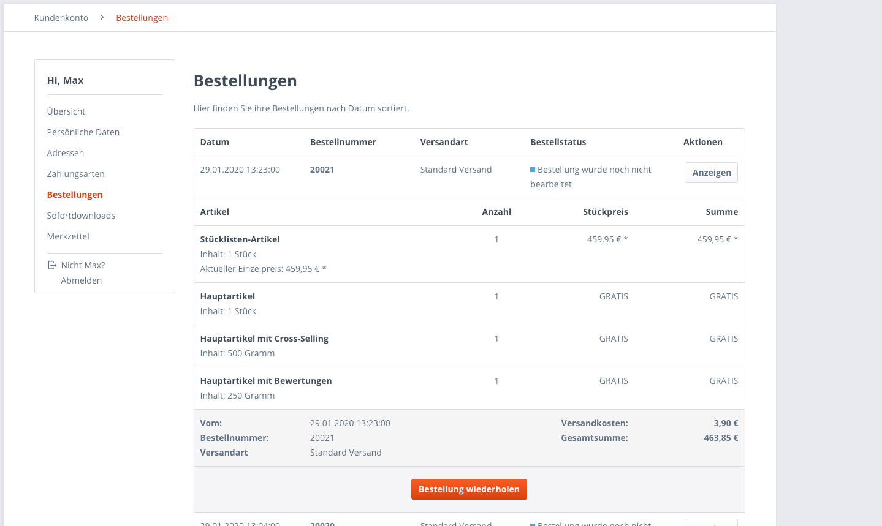Click Hauptartikel item name

coord(227,296)
